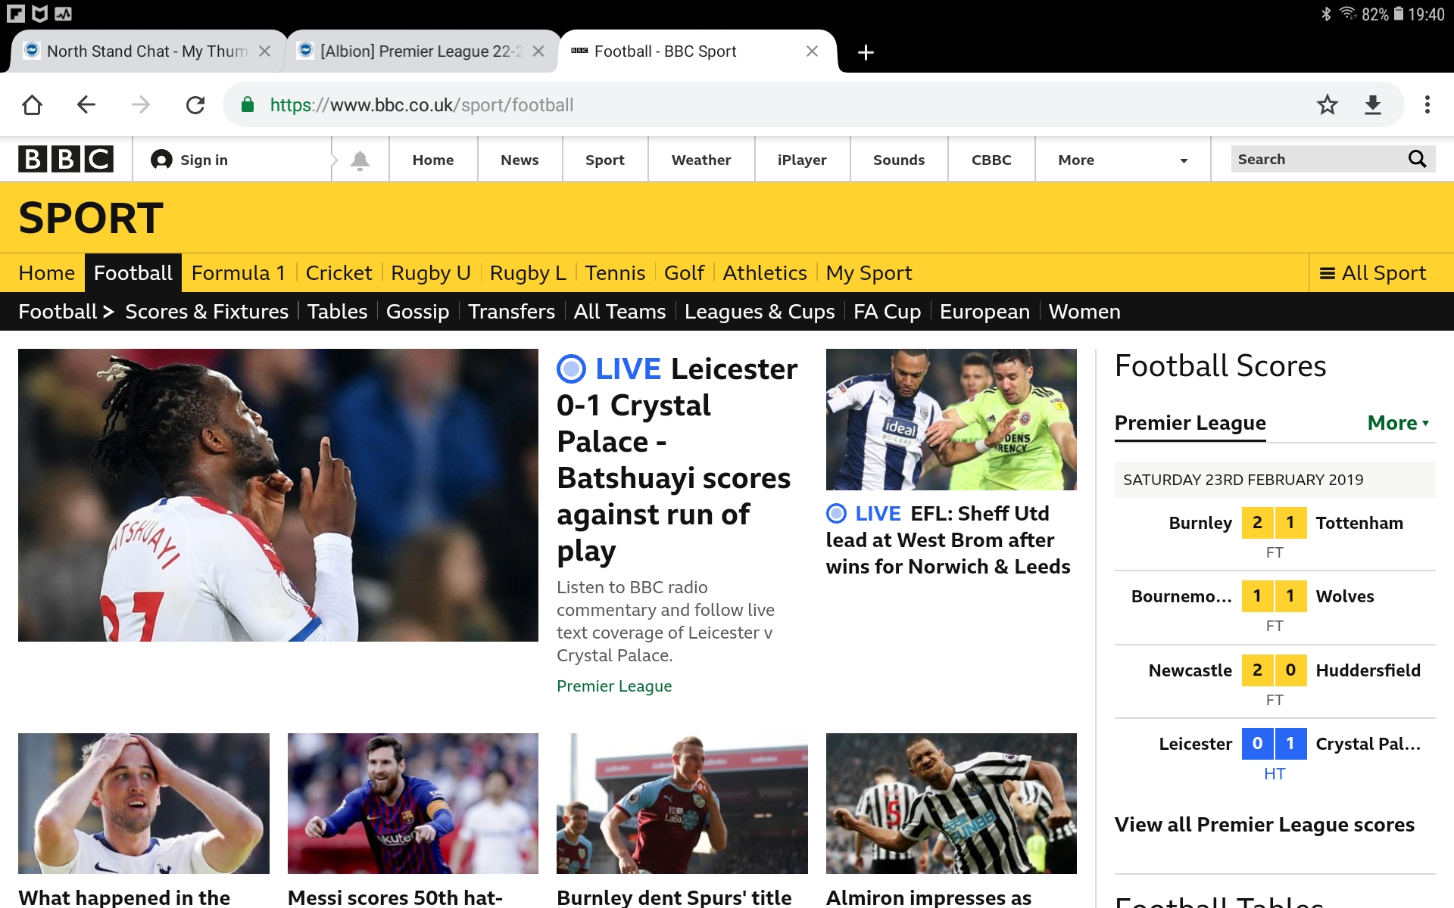The image size is (1454, 908).
Task: Go back with the back arrow
Action: tap(86, 104)
